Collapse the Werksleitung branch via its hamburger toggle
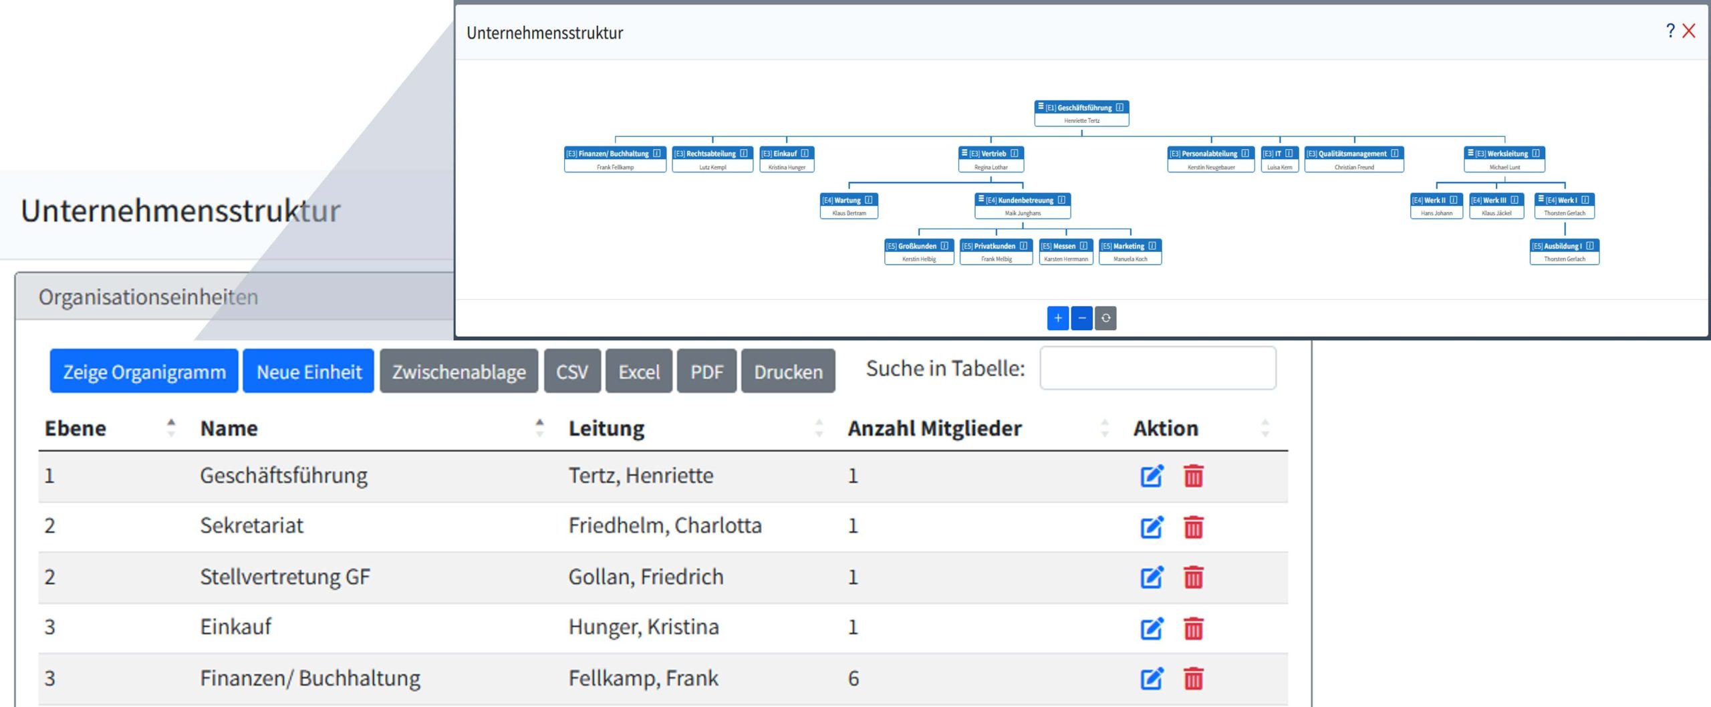Screen dimensions: 1711x707 point(1471,153)
